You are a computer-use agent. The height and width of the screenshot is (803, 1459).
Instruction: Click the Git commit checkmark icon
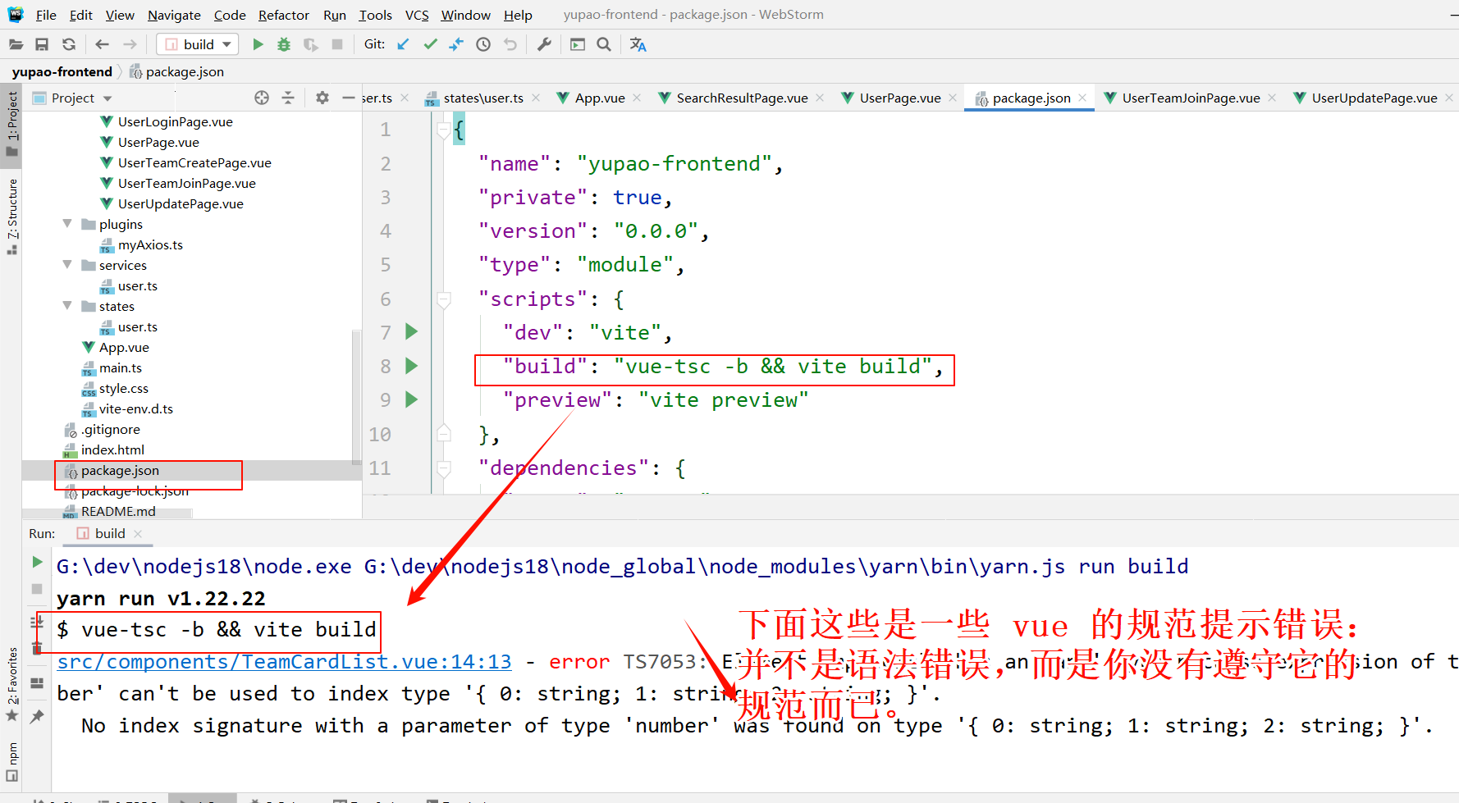pos(430,44)
